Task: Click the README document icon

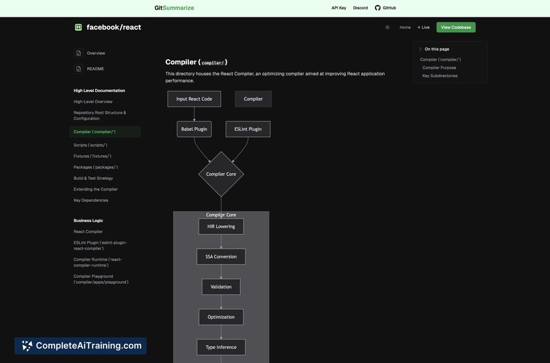Action: (x=78, y=69)
